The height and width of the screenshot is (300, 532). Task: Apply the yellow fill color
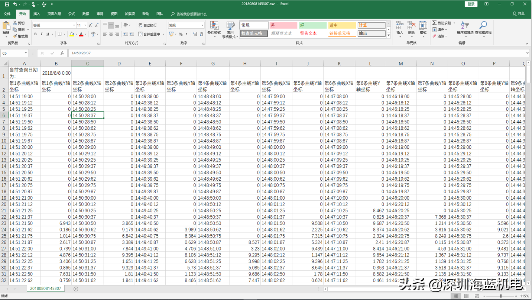(72, 34)
